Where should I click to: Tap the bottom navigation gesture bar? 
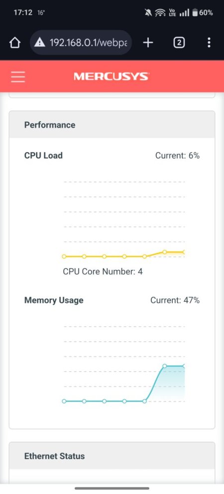(112, 489)
